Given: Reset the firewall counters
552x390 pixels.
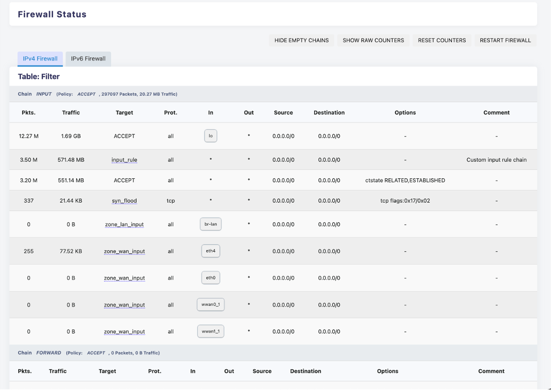Looking at the screenshot, I should click(441, 40).
